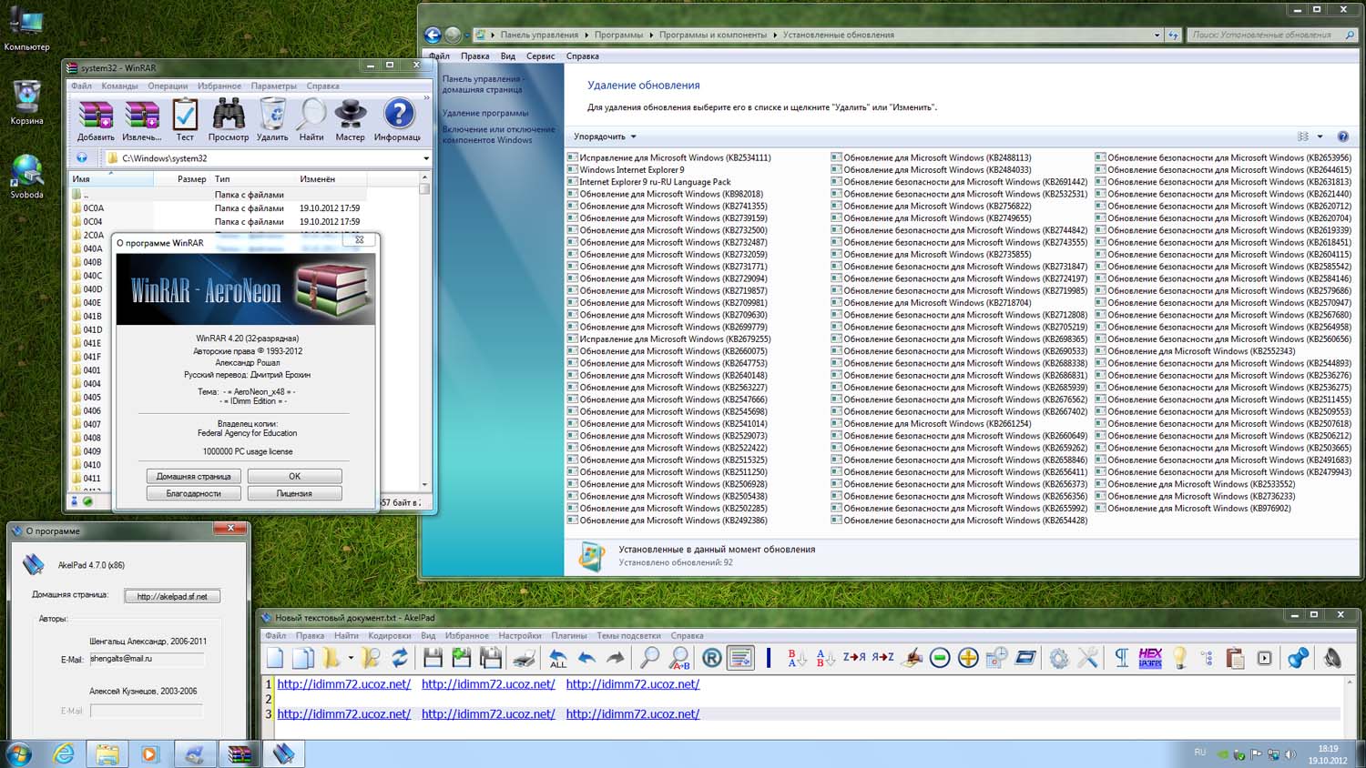Viewport: 1366px width, 768px height.
Task: Toggle non-printing pilcrow symbols in AkelPad
Action: (1121, 658)
